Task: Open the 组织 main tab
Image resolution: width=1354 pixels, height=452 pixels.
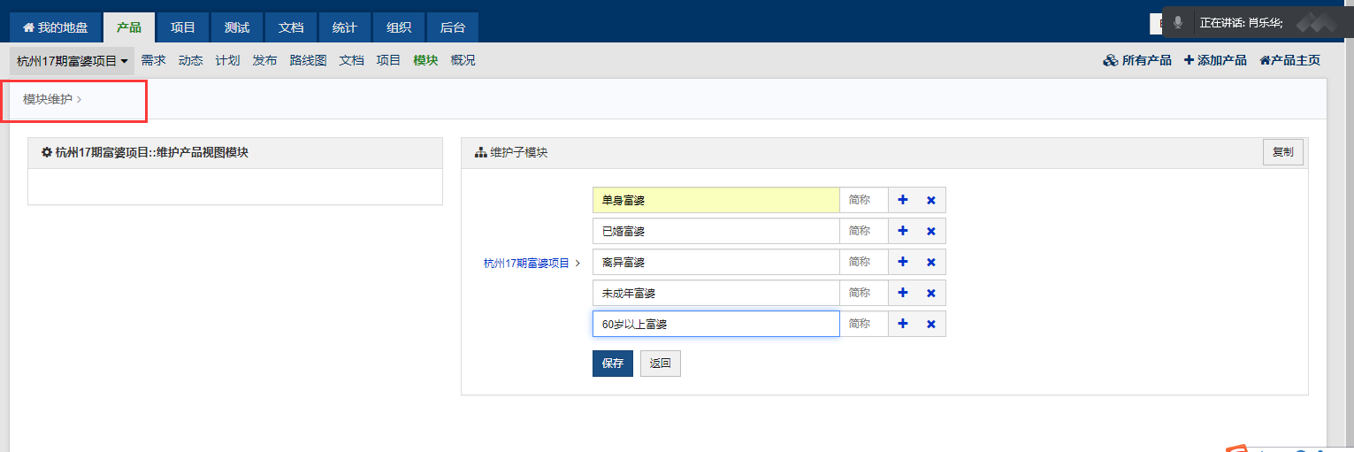Action: click(x=399, y=27)
